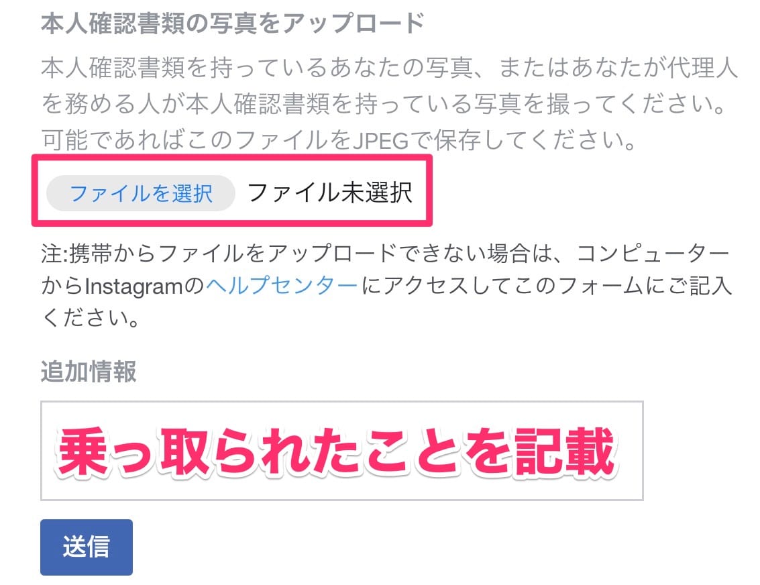Click the 追加情報 field label

(89, 372)
